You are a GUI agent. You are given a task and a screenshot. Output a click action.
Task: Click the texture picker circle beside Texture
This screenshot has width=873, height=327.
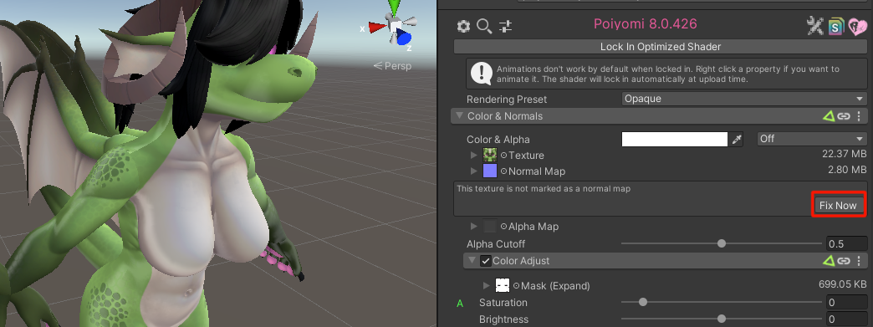(503, 156)
